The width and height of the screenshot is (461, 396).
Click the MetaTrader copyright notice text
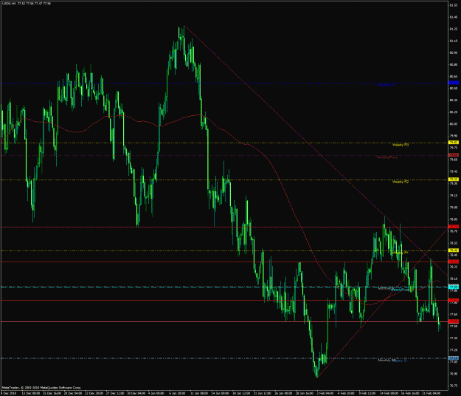pos(41,388)
